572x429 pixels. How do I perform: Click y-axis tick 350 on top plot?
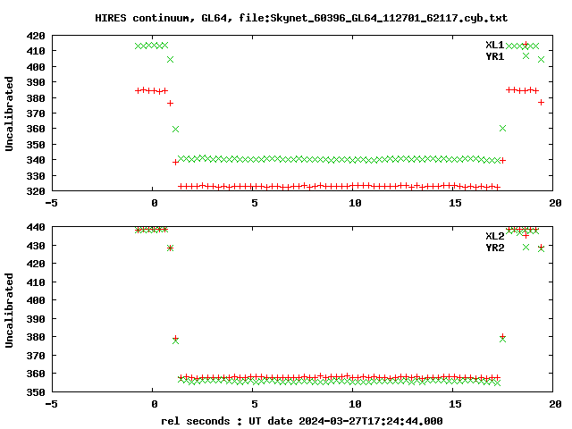pyautogui.click(x=36, y=145)
